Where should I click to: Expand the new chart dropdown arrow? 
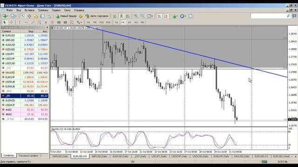[x=7, y=16]
